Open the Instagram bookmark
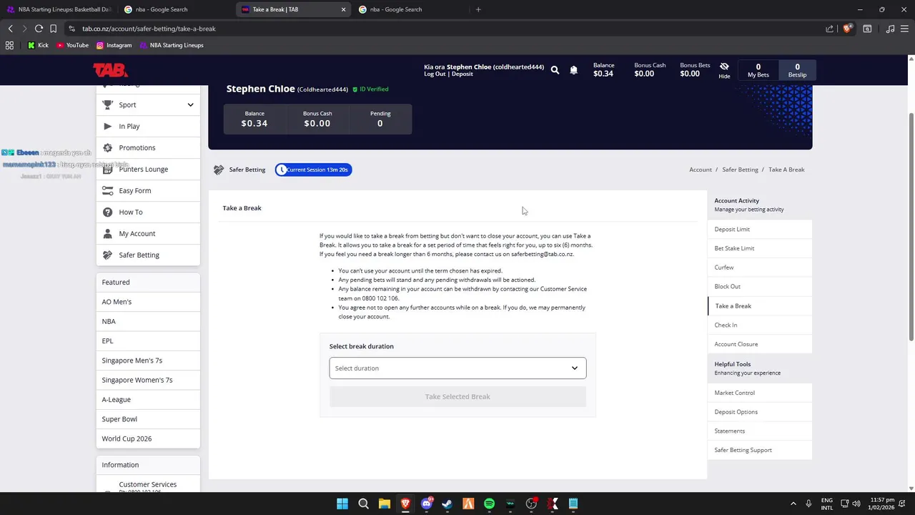The image size is (915, 515). 114,45
